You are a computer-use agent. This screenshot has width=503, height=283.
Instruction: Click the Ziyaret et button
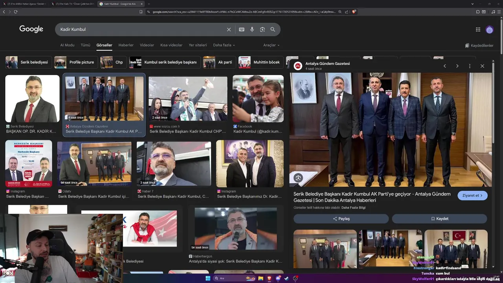click(x=472, y=195)
